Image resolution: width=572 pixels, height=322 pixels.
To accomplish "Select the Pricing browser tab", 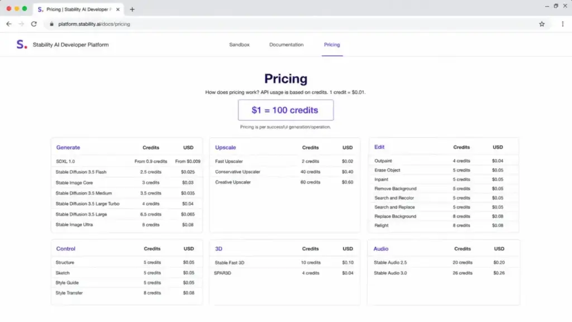I will [x=78, y=10].
